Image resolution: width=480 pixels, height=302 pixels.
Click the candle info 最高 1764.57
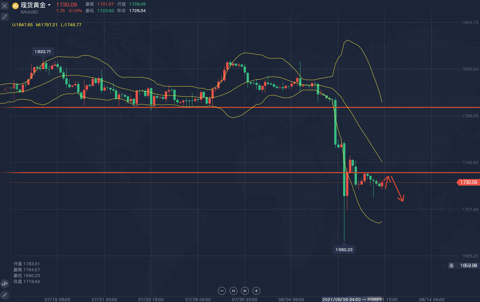[27, 270]
